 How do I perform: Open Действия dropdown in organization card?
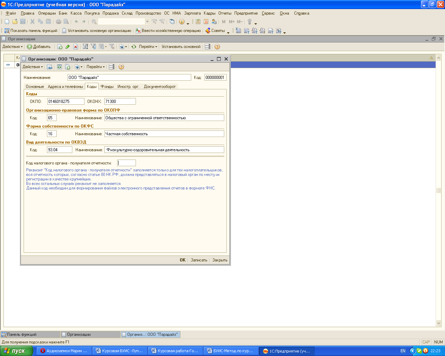click(33, 67)
